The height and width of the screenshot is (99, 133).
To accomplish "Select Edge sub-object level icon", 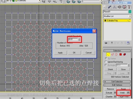I will tap(113, 55).
